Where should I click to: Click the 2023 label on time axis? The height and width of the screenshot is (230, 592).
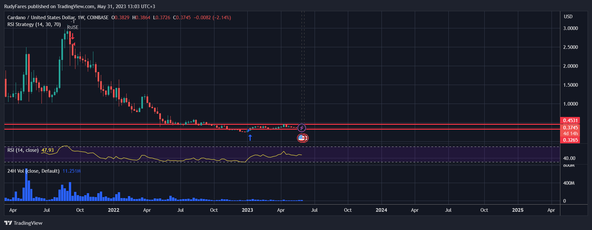tap(247, 210)
